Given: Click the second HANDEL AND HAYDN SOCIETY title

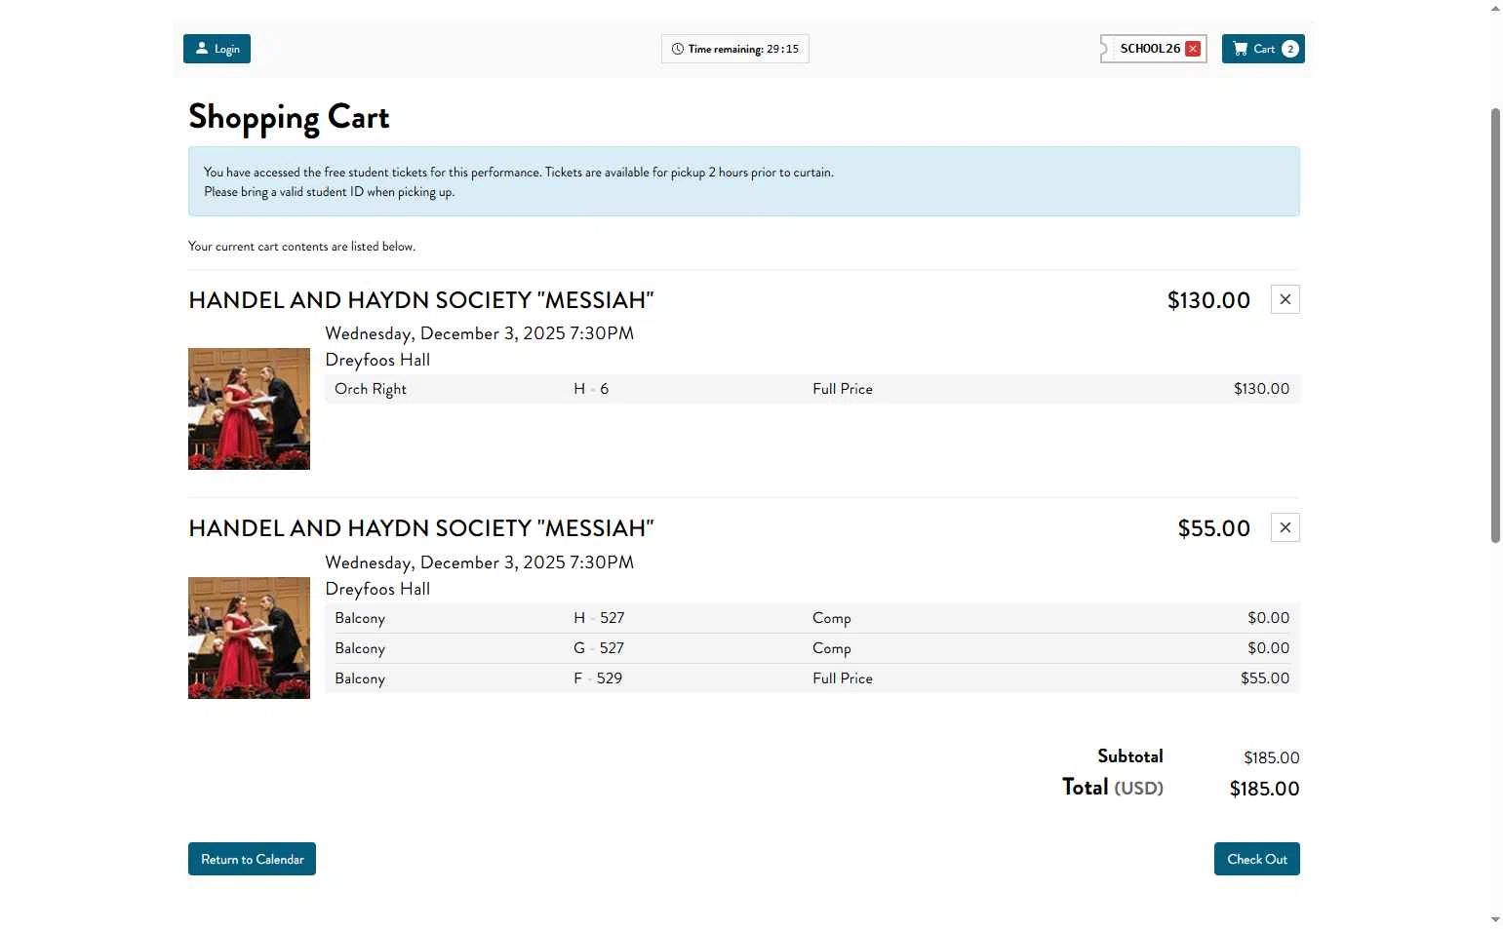Looking at the screenshot, I should [421, 528].
